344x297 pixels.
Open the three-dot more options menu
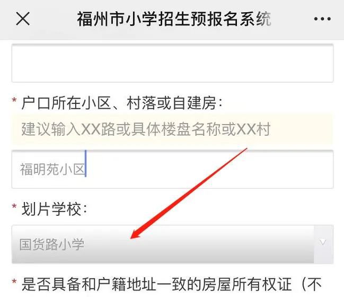tap(322, 19)
